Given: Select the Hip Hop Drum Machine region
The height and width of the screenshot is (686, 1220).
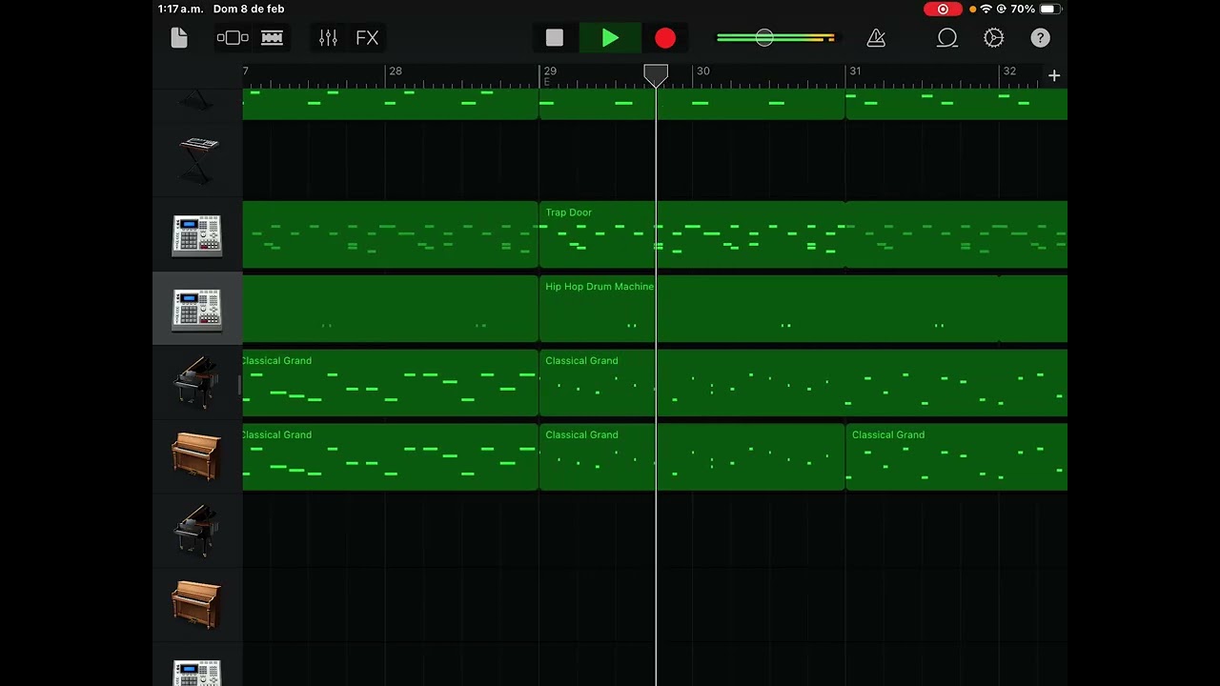Looking at the screenshot, I should coord(803,309).
